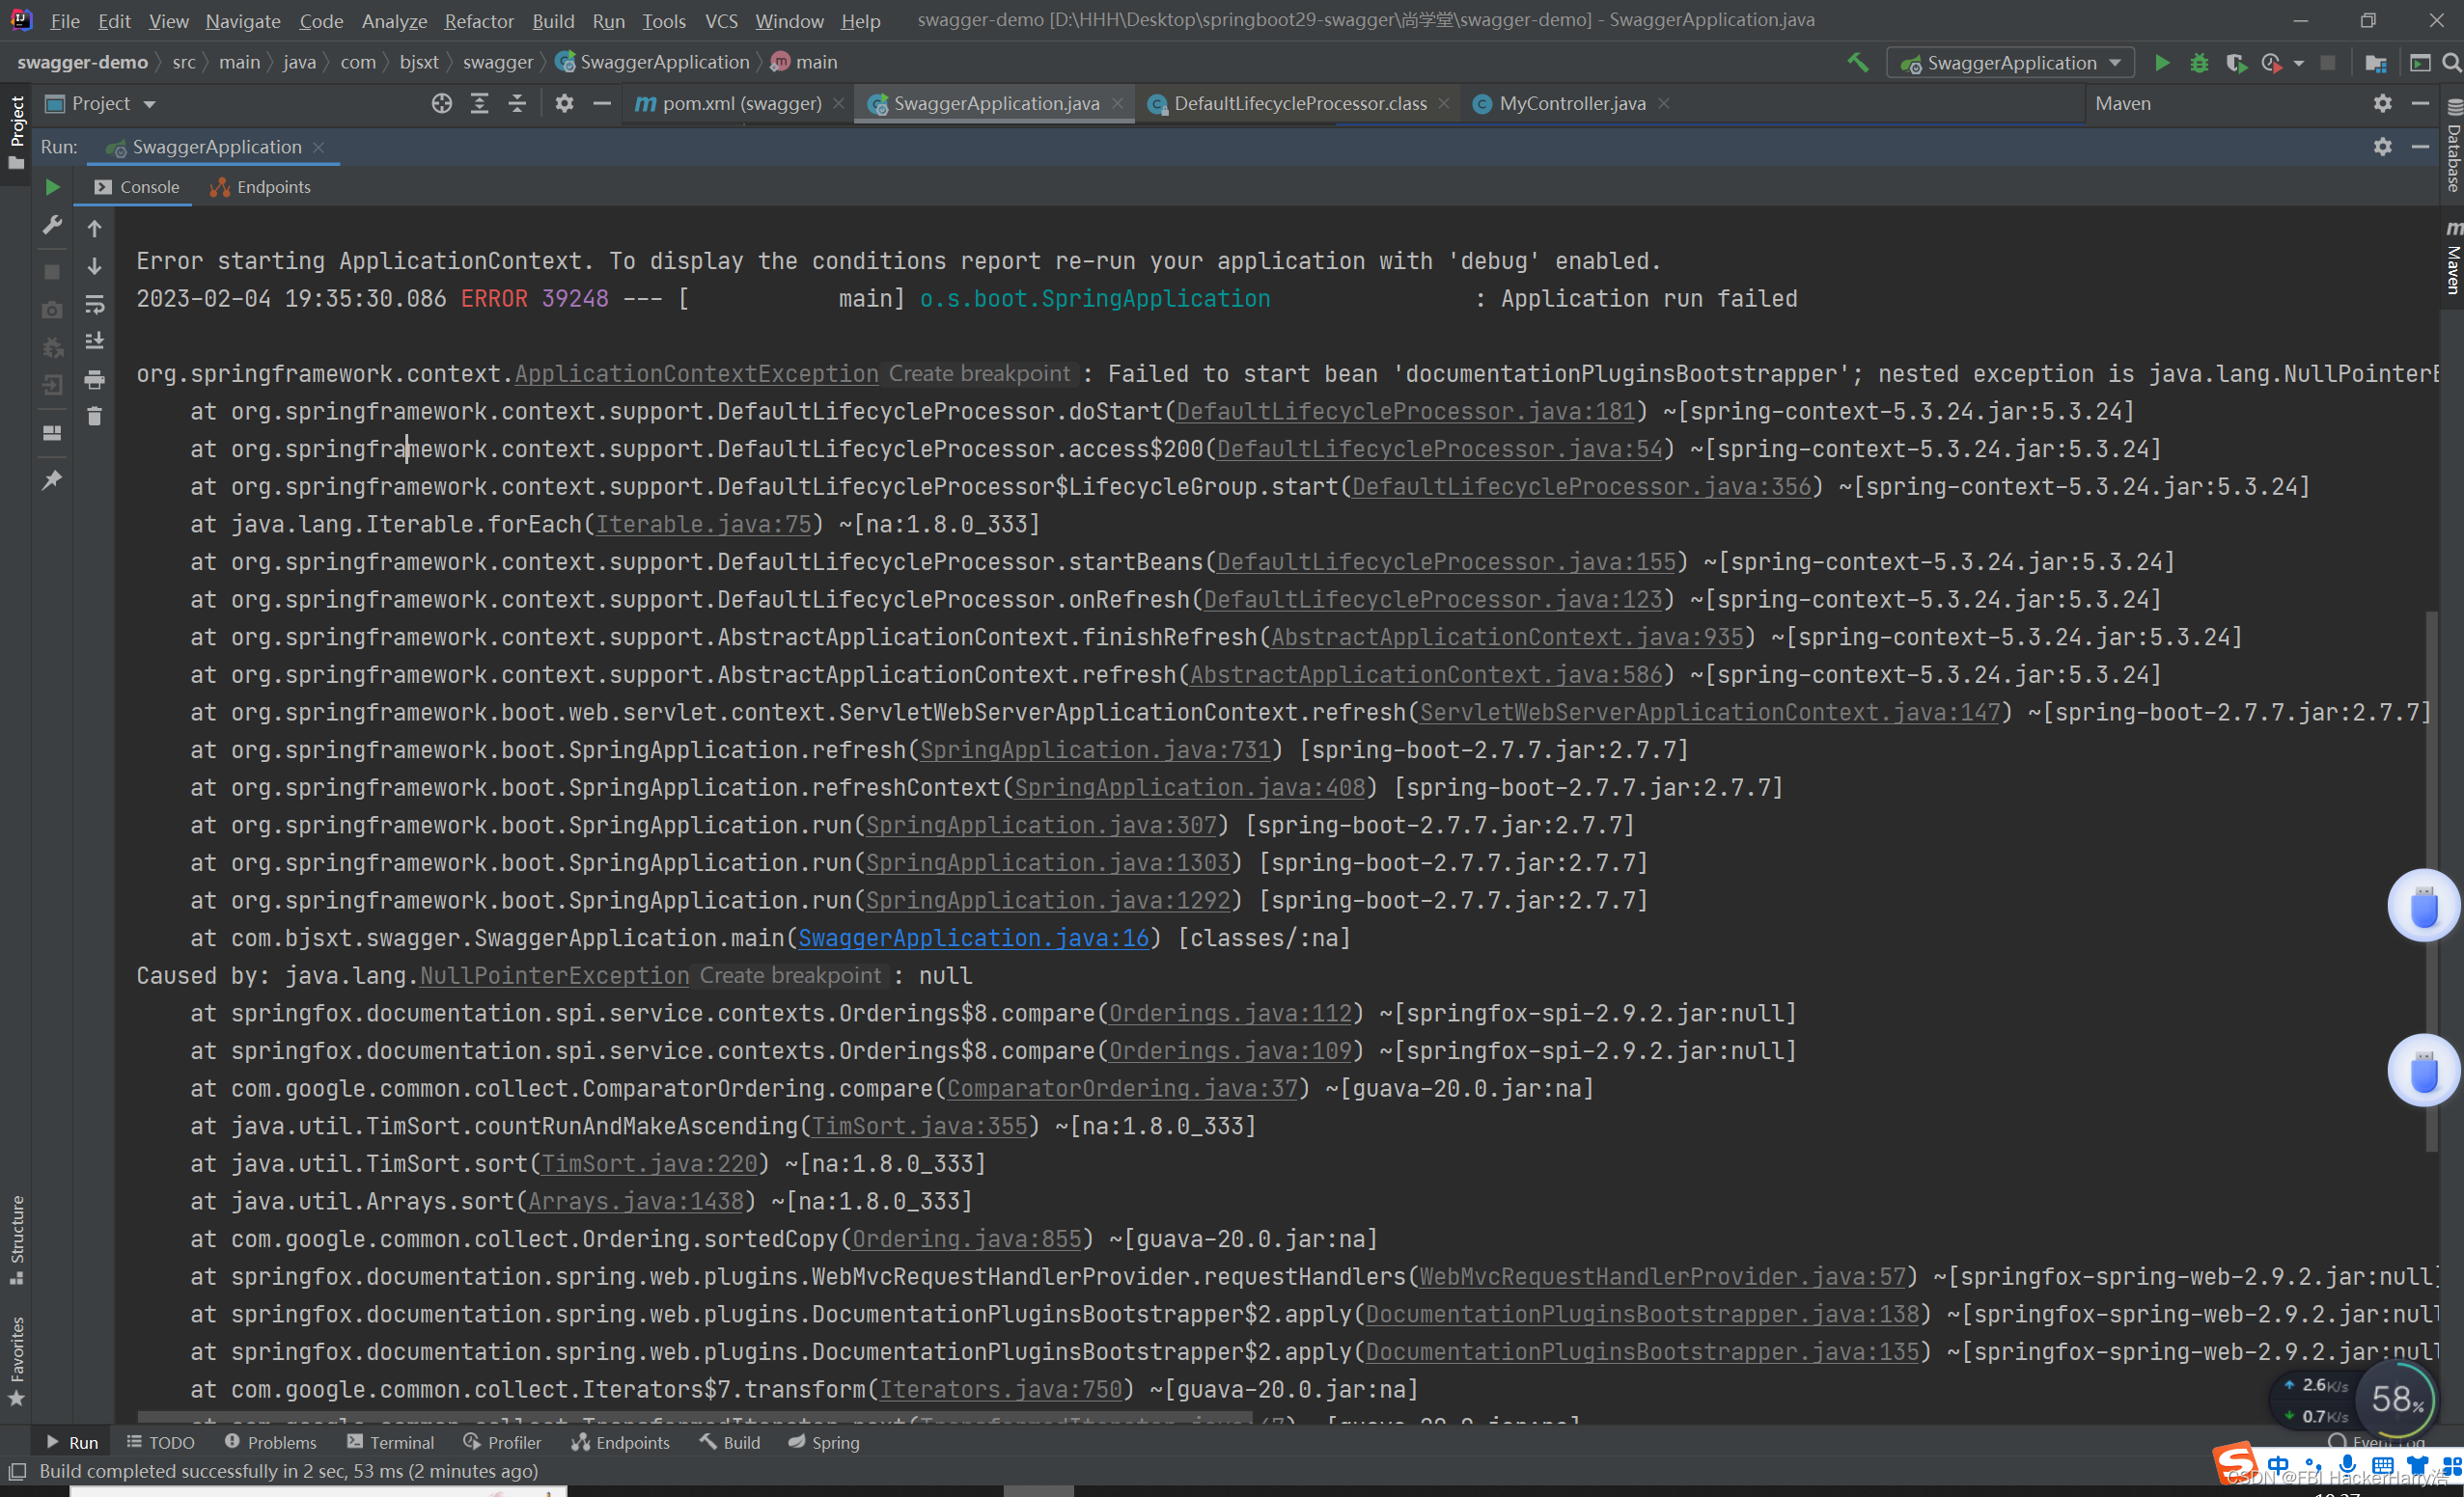
Task: Build the project with the hammer icon
Action: [x=1858, y=62]
